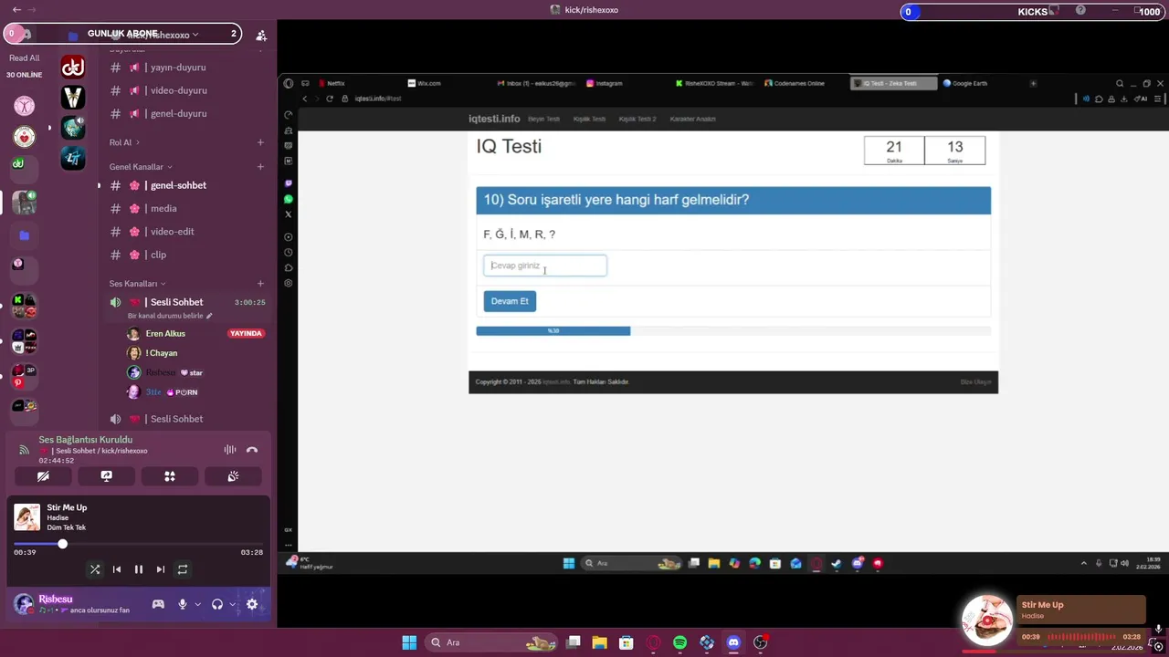Click the Devam Et button
This screenshot has width=1169, height=657.
tap(510, 301)
